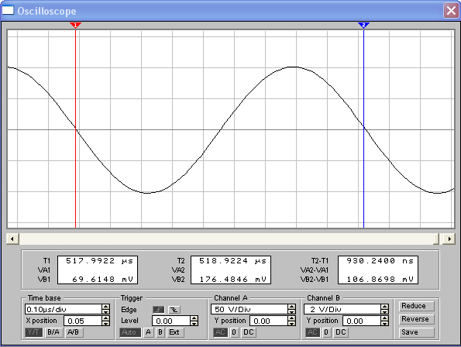Select falling edge trigger icon
This screenshot has height=347, width=461.
click(x=174, y=310)
